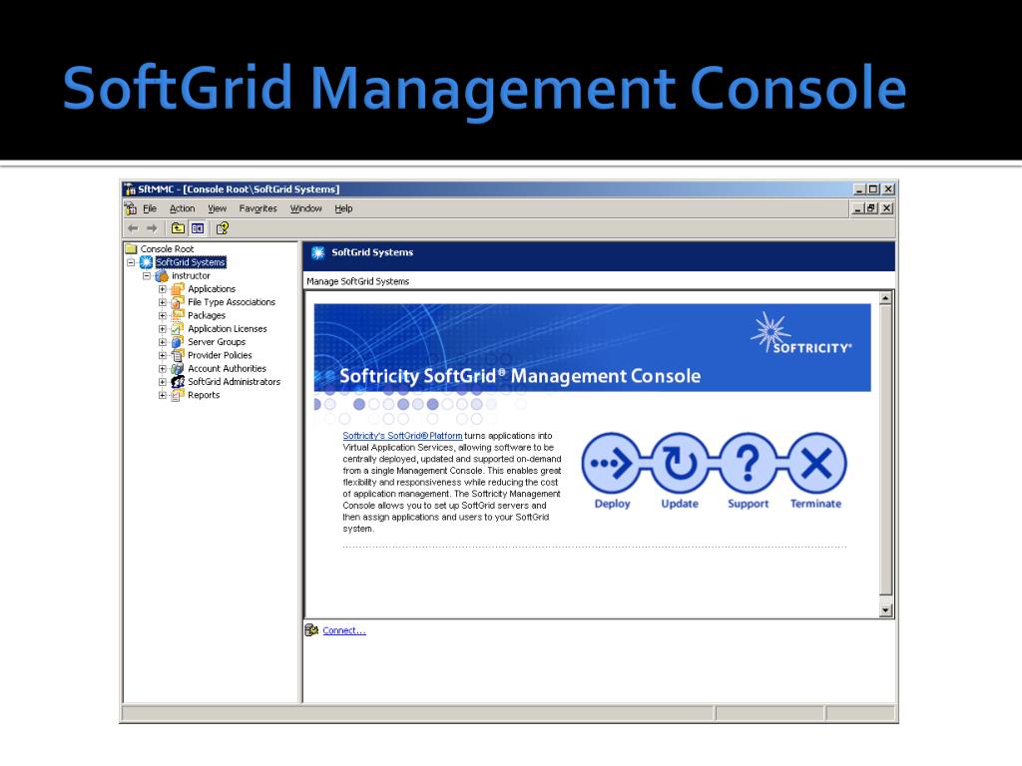The image size is (1022, 766).
Task: Select Server Groups in the tree
Action: [217, 342]
